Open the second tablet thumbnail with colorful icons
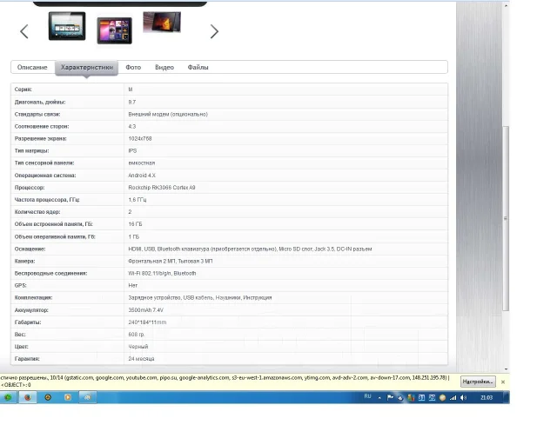 point(114,31)
